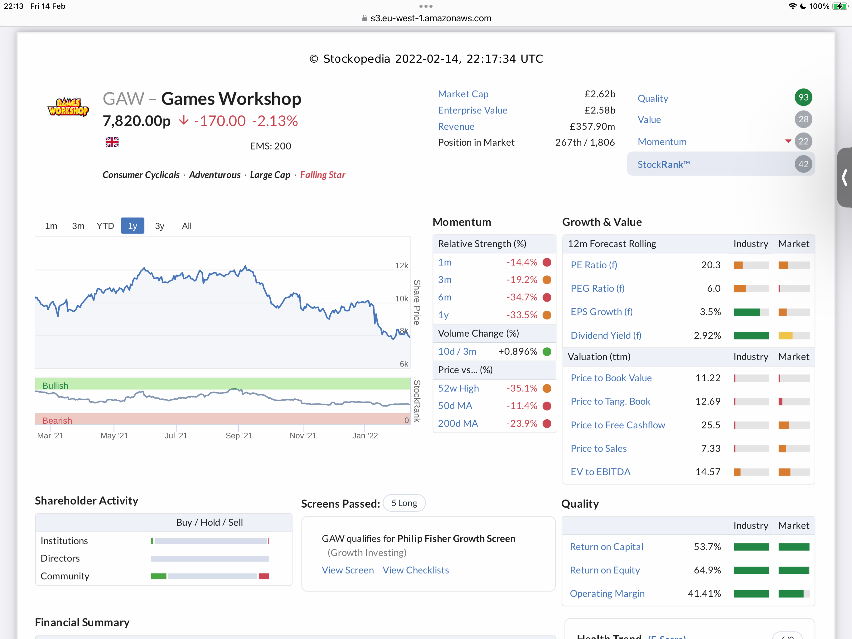
Task: Select the 1y chart range
Action: point(133,226)
